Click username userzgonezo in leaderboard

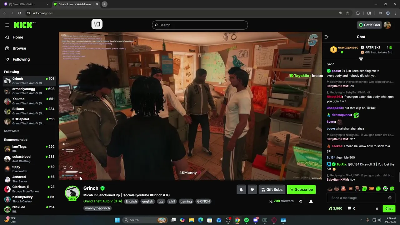click(348, 47)
